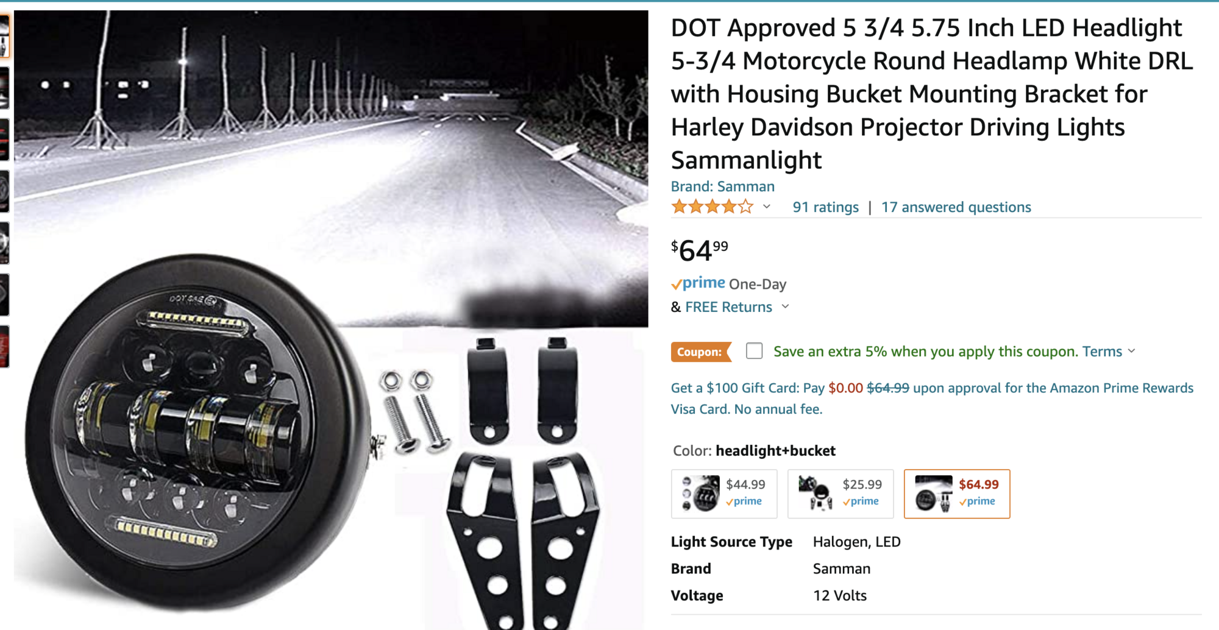
Task: Open the FREE Returns link
Action: point(728,307)
